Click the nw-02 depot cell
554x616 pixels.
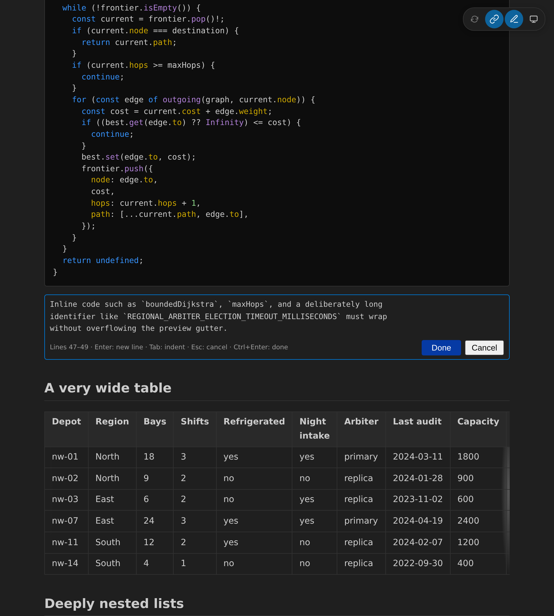coord(66,478)
